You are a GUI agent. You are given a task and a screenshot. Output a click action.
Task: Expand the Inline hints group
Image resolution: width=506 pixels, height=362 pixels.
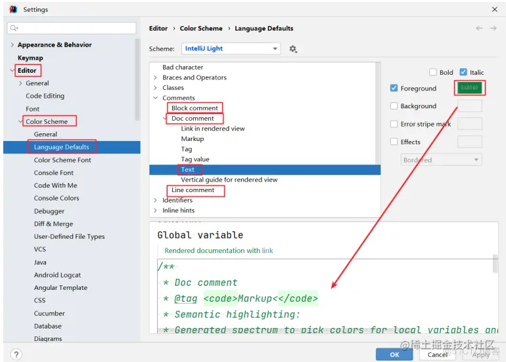pyautogui.click(x=156, y=211)
